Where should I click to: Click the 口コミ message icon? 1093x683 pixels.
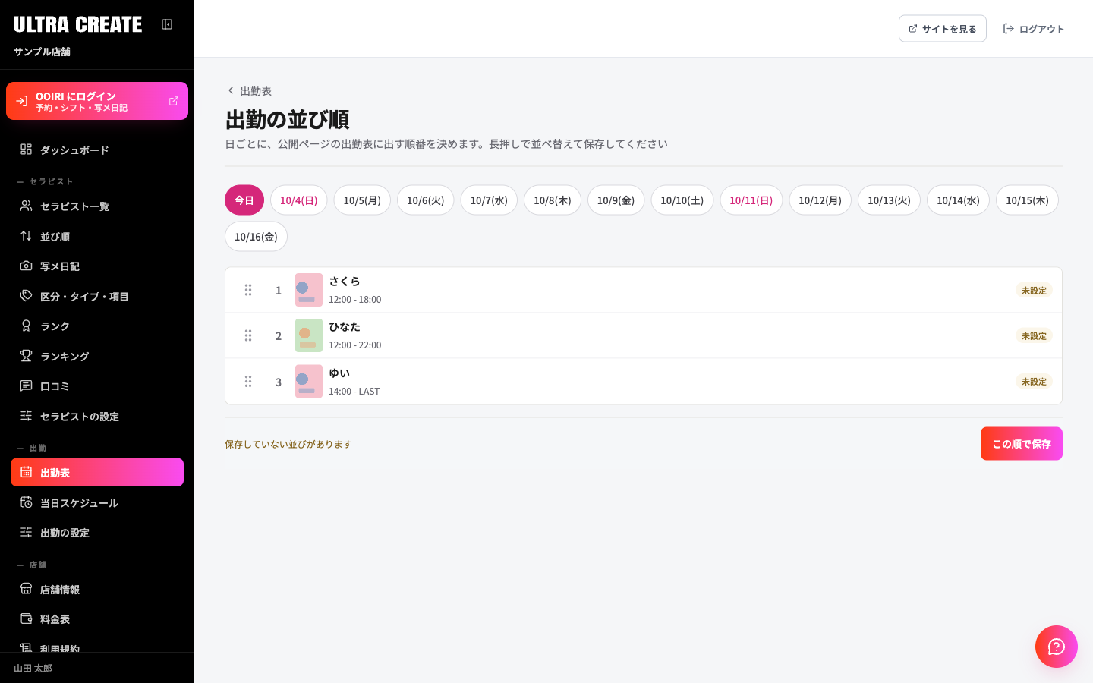coord(26,386)
